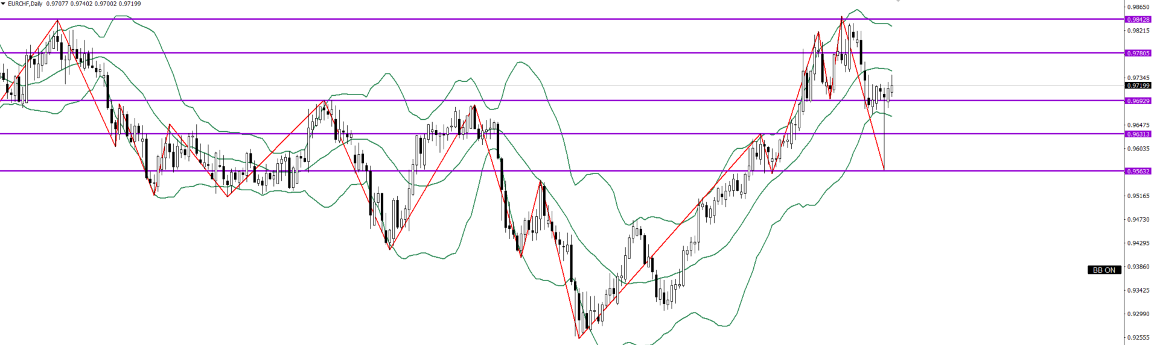Image resolution: width=1154 pixels, height=345 pixels.
Task: Select the purple 0.95632 price level label
Action: point(1138,171)
